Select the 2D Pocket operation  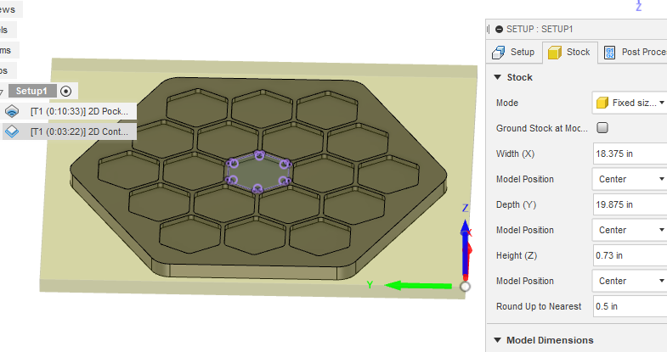coord(79,111)
